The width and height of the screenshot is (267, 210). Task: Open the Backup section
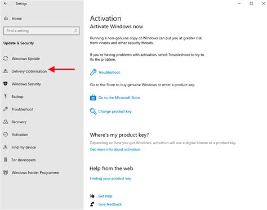pos(17,96)
